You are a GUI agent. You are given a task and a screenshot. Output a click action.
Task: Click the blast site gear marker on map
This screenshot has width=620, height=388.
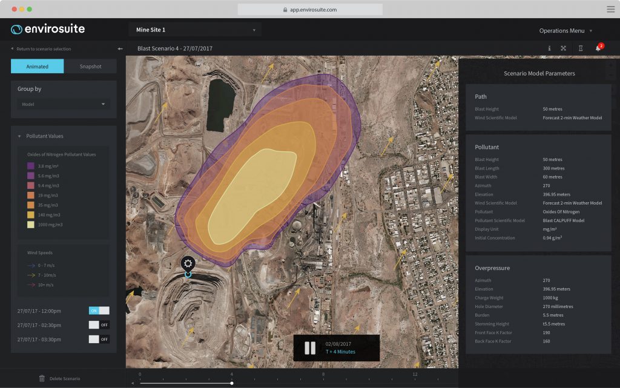pyautogui.click(x=188, y=264)
